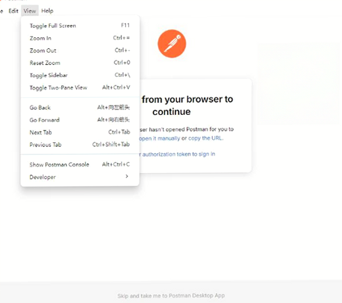Show Postman Console from menu

coord(80,164)
